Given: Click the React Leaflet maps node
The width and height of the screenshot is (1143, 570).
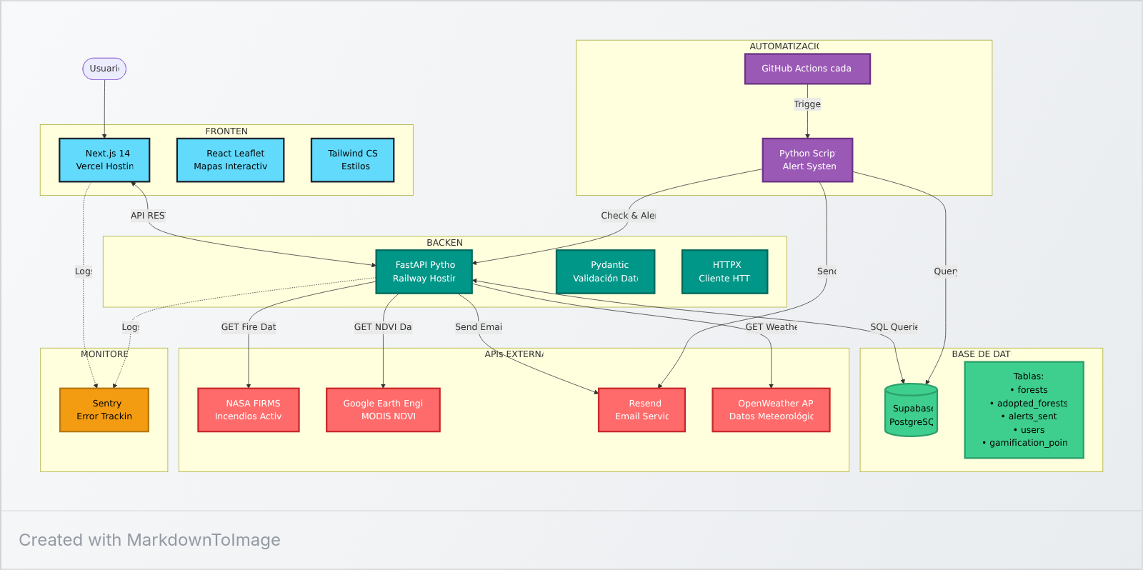Looking at the screenshot, I should pos(230,160).
